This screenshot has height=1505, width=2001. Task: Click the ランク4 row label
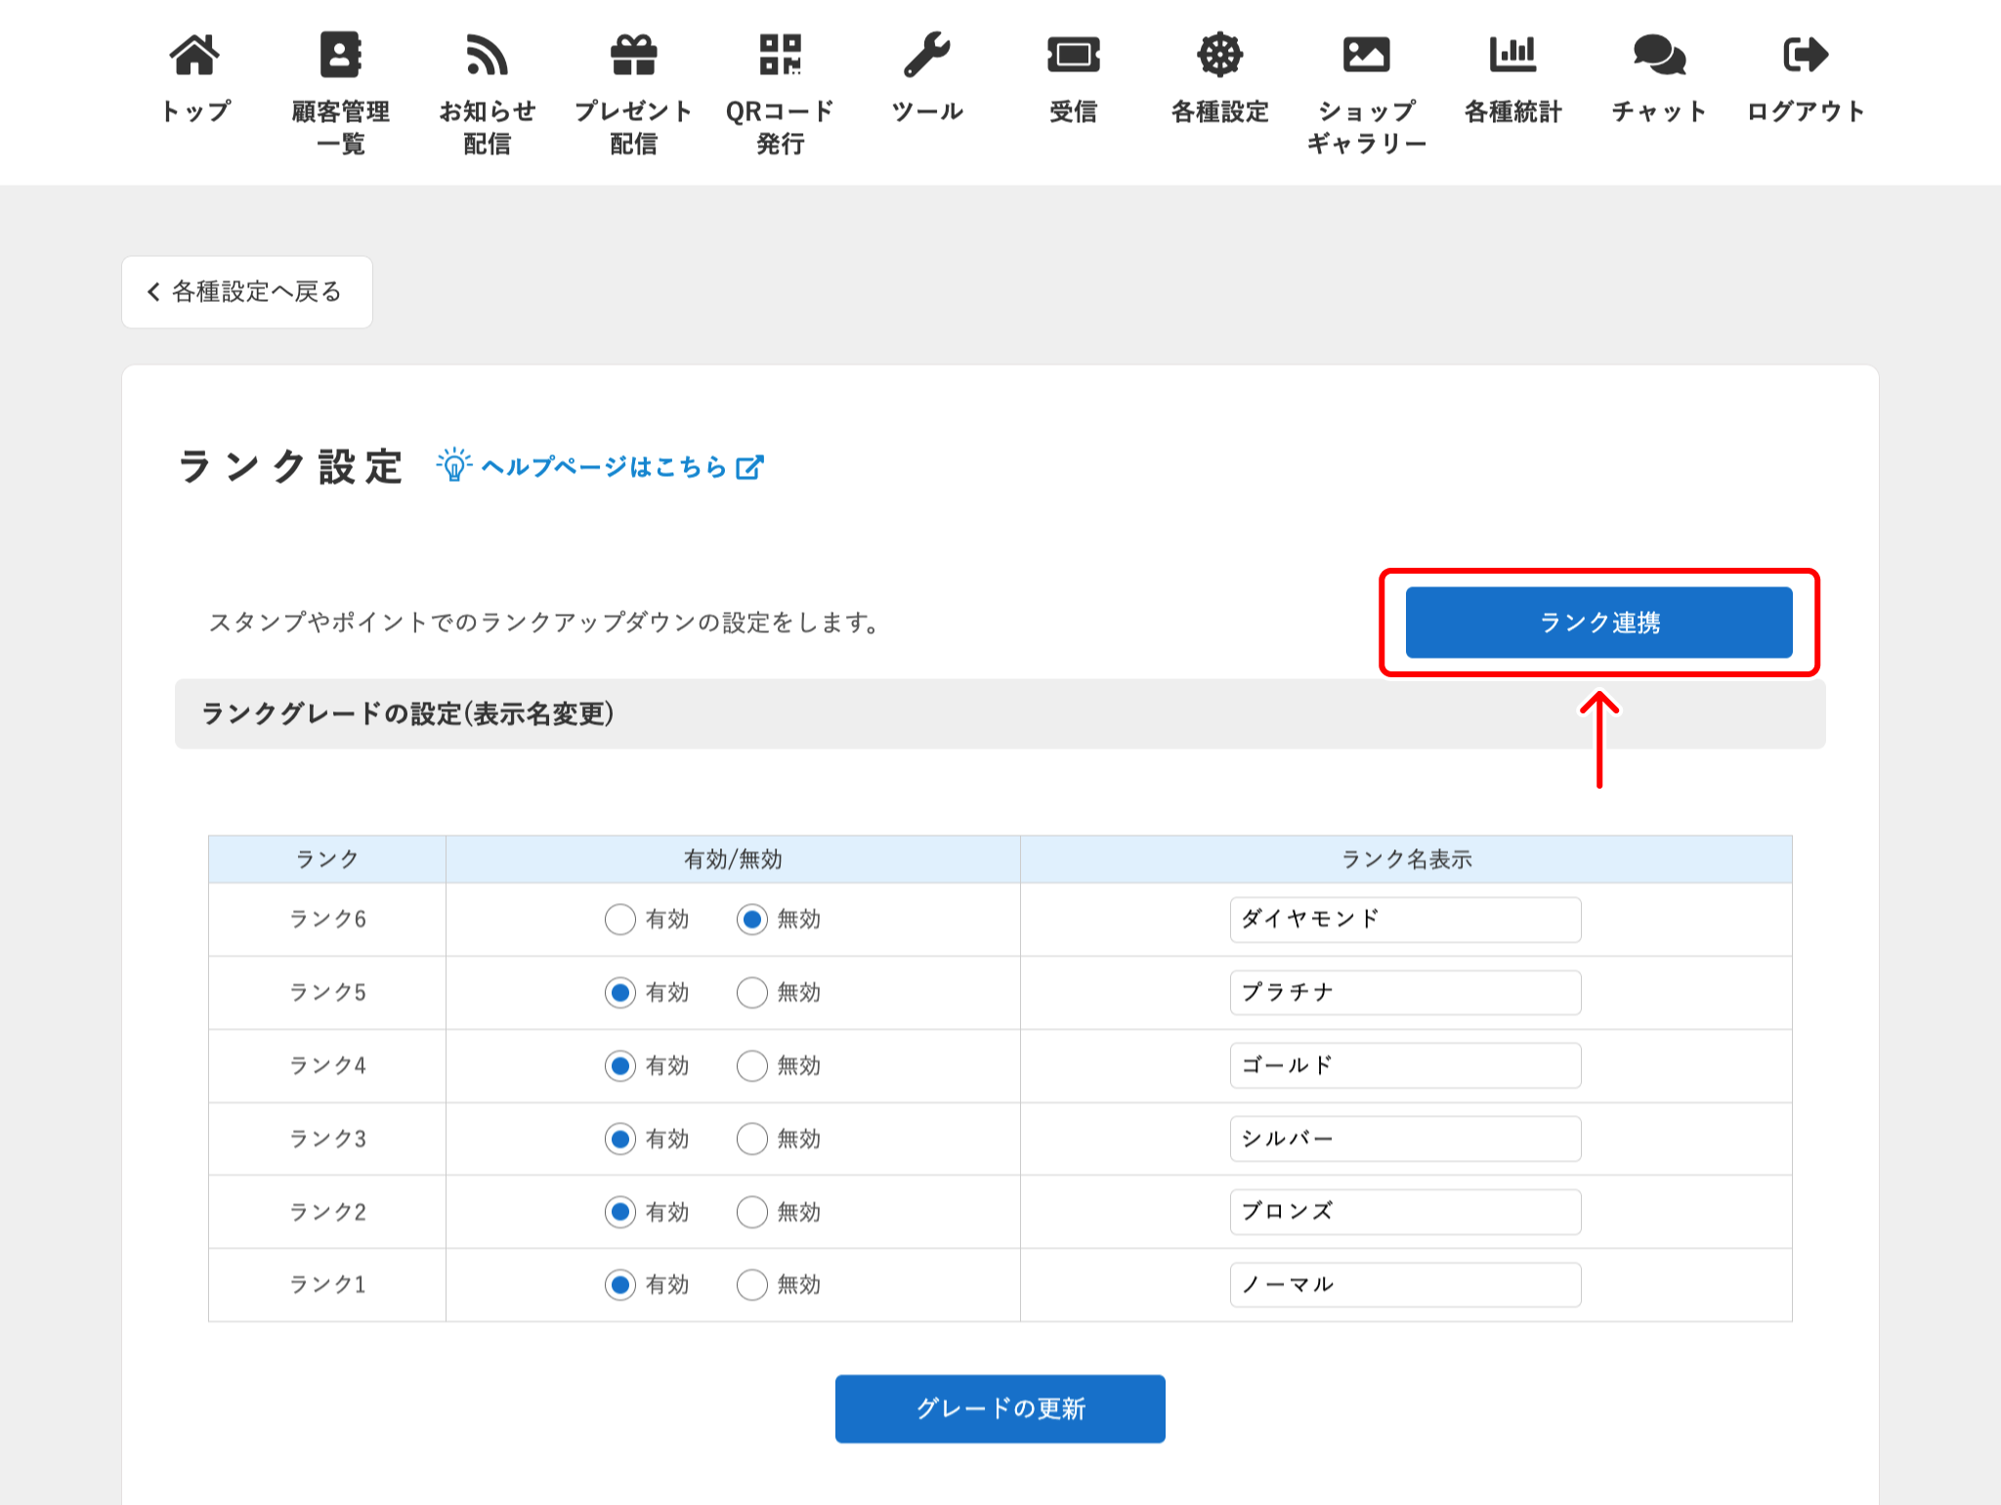327,1066
